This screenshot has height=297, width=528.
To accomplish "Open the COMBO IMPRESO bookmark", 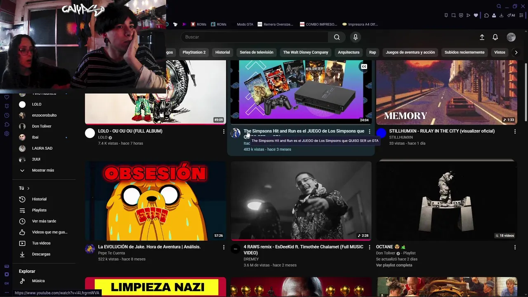I will pyautogui.click(x=318, y=24).
